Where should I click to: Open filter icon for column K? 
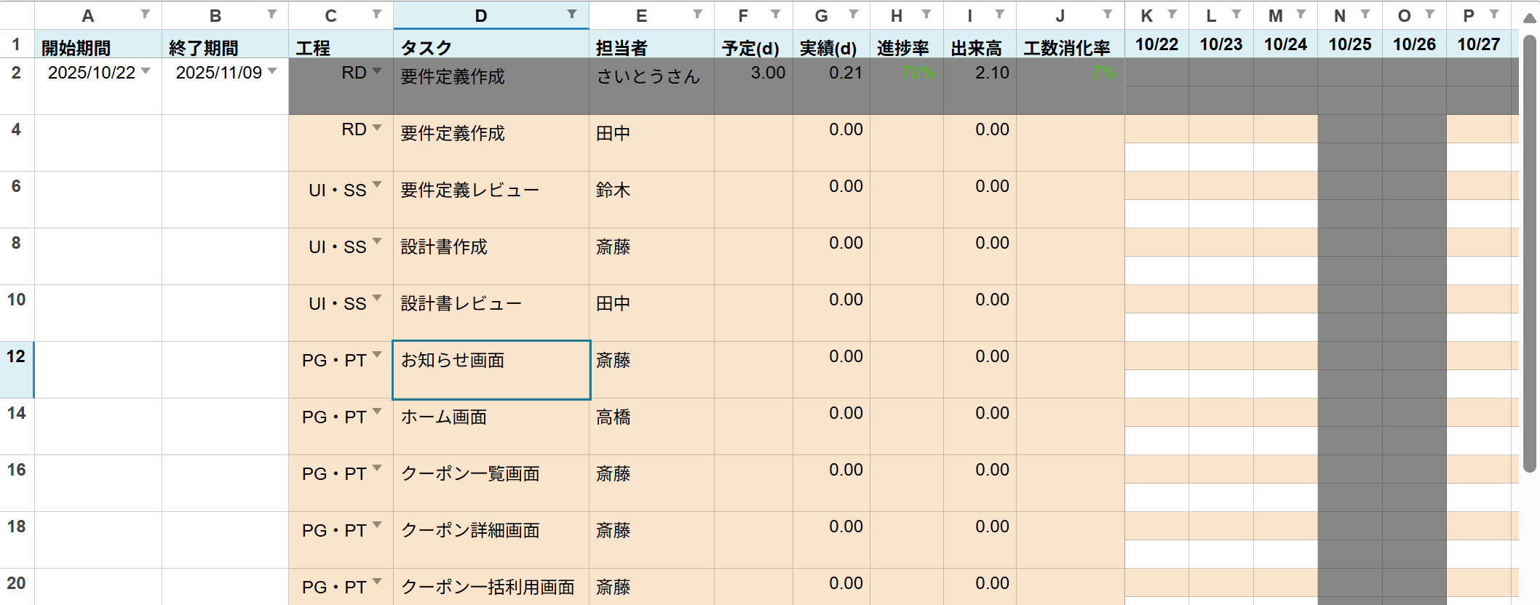point(1172,15)
